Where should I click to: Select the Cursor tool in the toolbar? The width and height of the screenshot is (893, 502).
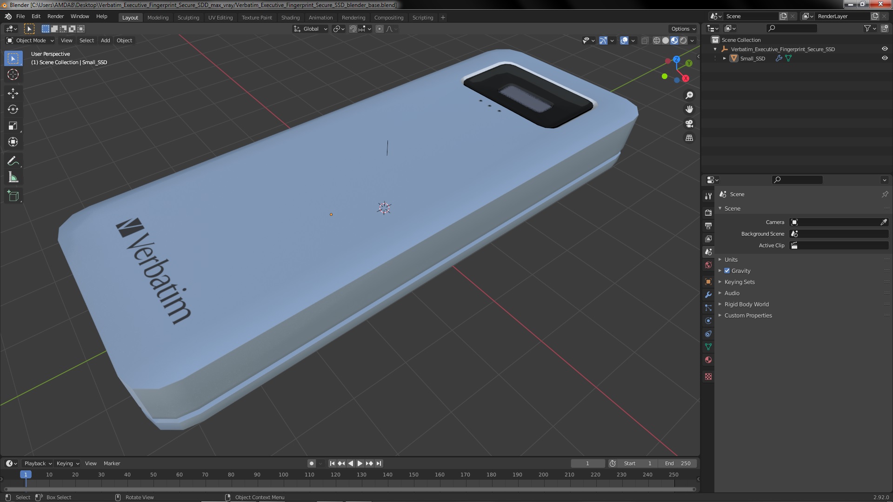tap(13, 74)
